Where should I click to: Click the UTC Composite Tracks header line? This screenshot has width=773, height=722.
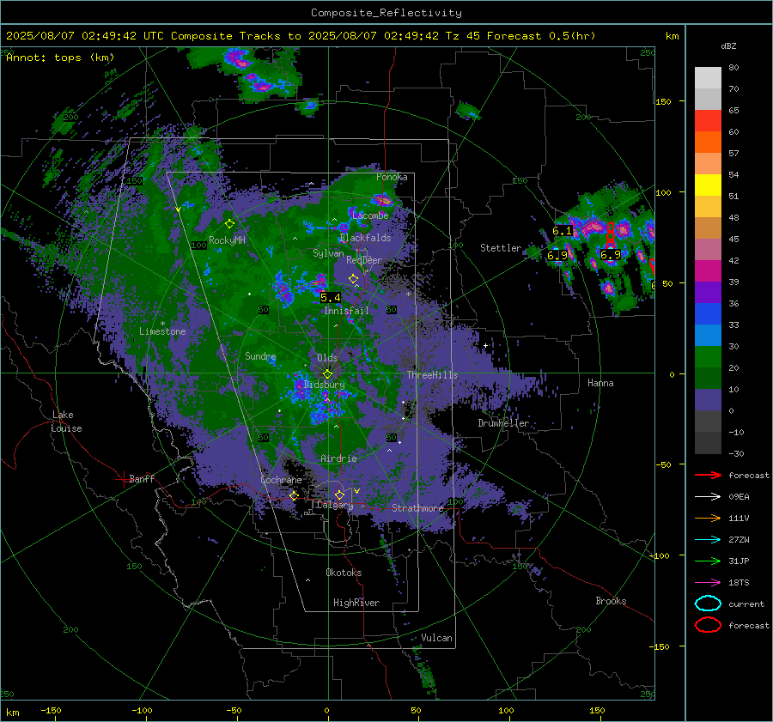click(301, 36)
